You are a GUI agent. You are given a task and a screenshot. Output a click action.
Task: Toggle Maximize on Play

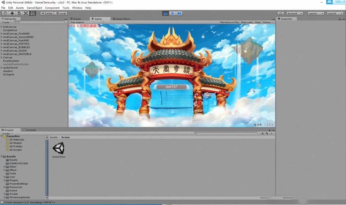click(230, 22)
